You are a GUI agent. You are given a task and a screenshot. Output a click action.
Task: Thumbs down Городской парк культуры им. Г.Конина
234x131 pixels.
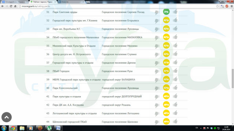click(157, 21)
